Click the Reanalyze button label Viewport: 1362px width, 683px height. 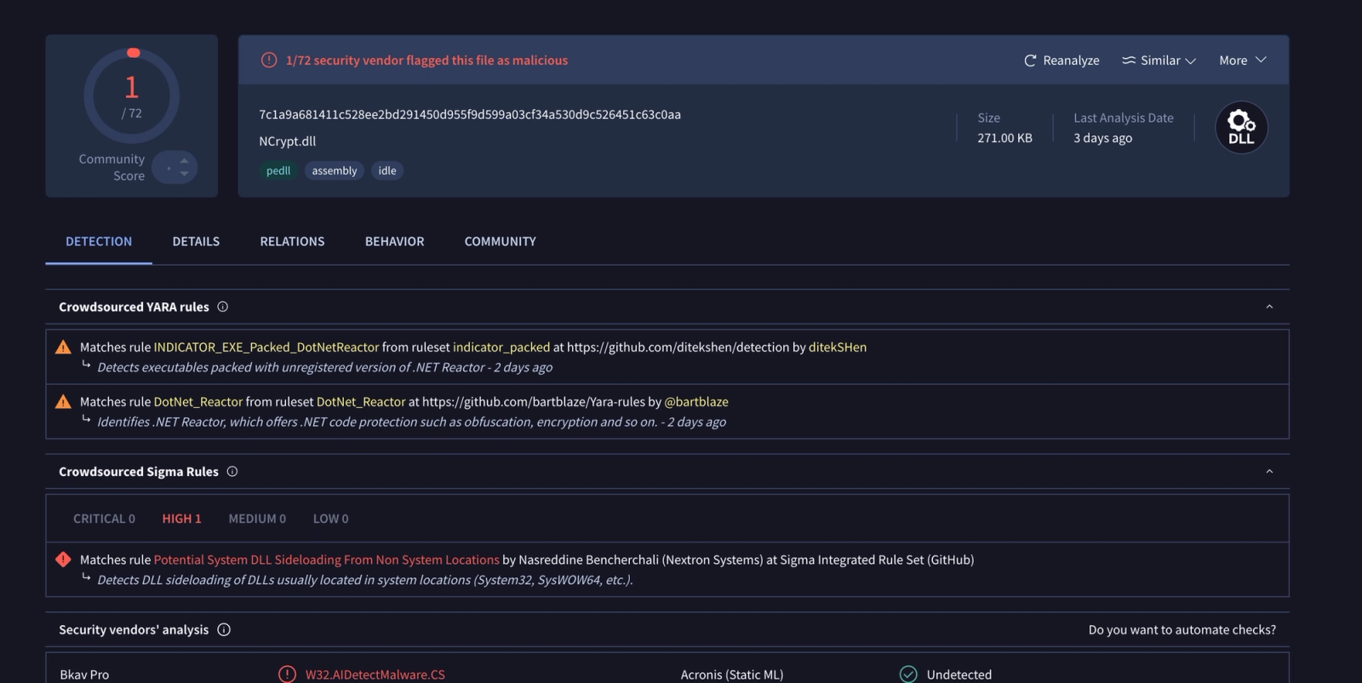(x=1071, y=60)
